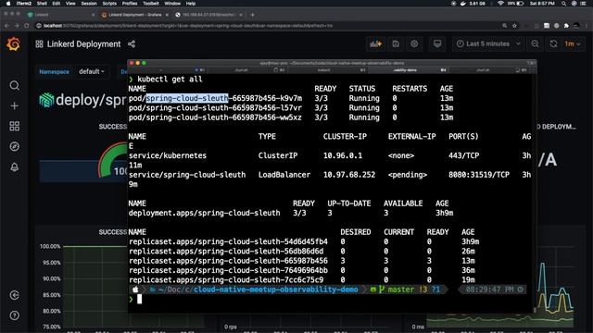The height and width of the screenshot is (333, 593).
Task: Open dashboard settings gear icon
Action: 414,43
